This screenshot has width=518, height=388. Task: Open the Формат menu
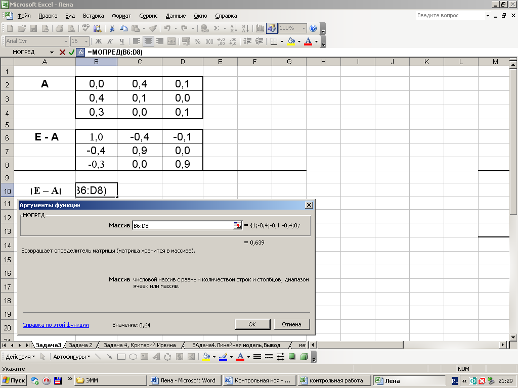[121, 16]
